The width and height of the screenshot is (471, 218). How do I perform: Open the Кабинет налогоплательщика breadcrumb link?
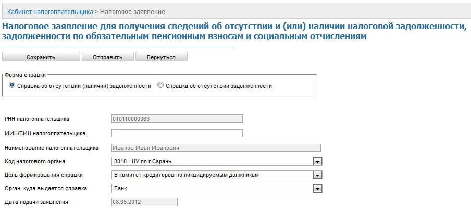(51, 11)
